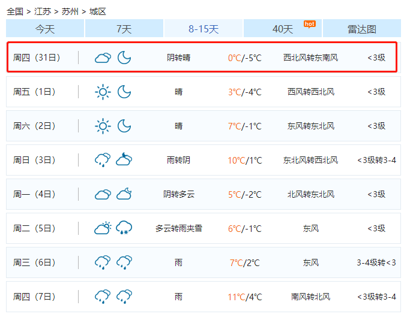The width and height of the screenshot is (407, 317).
Task: Click the sun icon for 周六（2日）
Action: (103, 126)
